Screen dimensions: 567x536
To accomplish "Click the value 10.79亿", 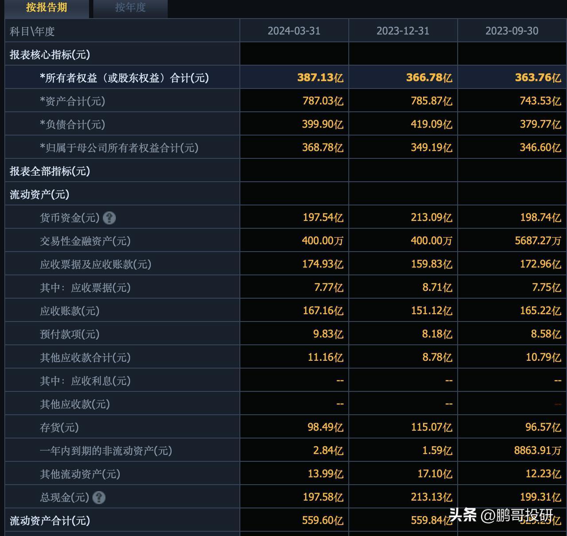I will tap(543, 357).
